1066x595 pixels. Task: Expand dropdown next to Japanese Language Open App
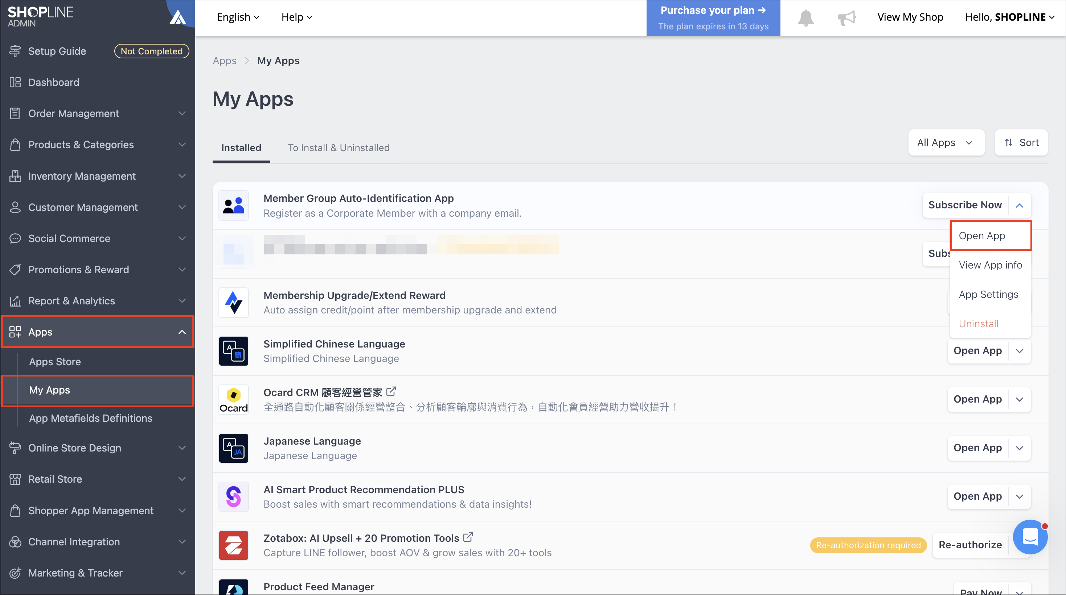coord(1020,448)
